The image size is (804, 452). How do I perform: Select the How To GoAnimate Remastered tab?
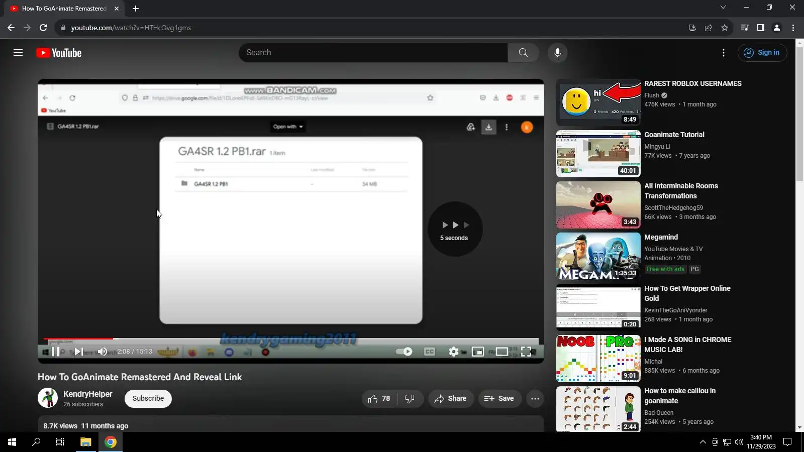tap(64, 9)
